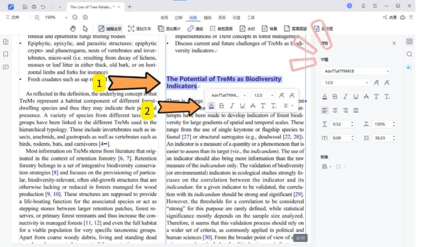
Task: Close the 'The Use of Tree-Relate...' tab
Action: click(x=119, y=7)
